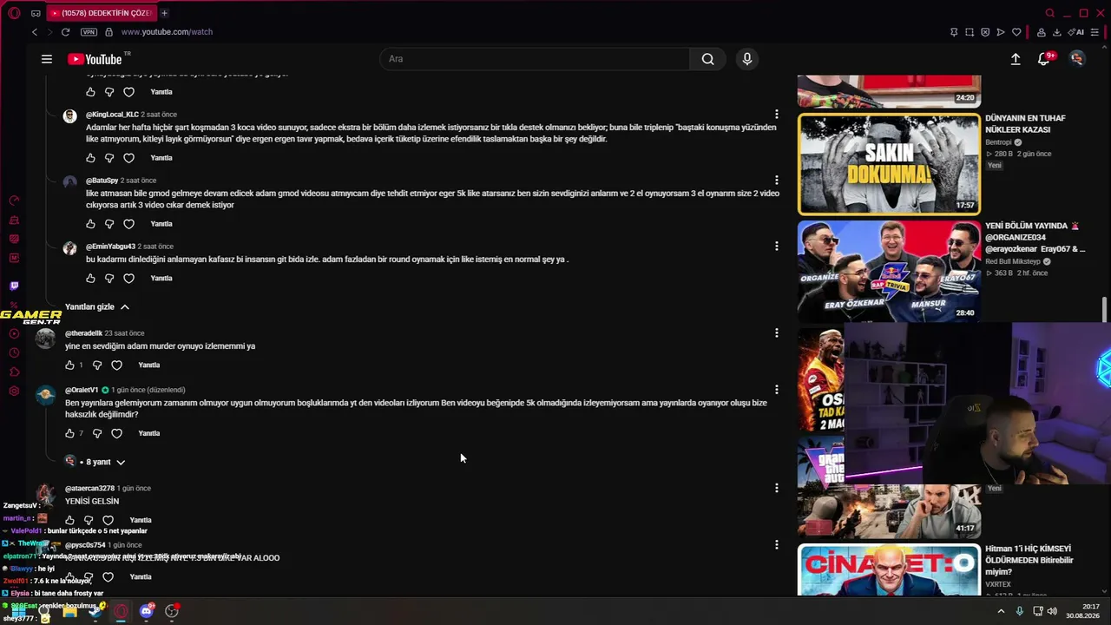
Task: Open Discord from the taskbar
Action: 146,611
